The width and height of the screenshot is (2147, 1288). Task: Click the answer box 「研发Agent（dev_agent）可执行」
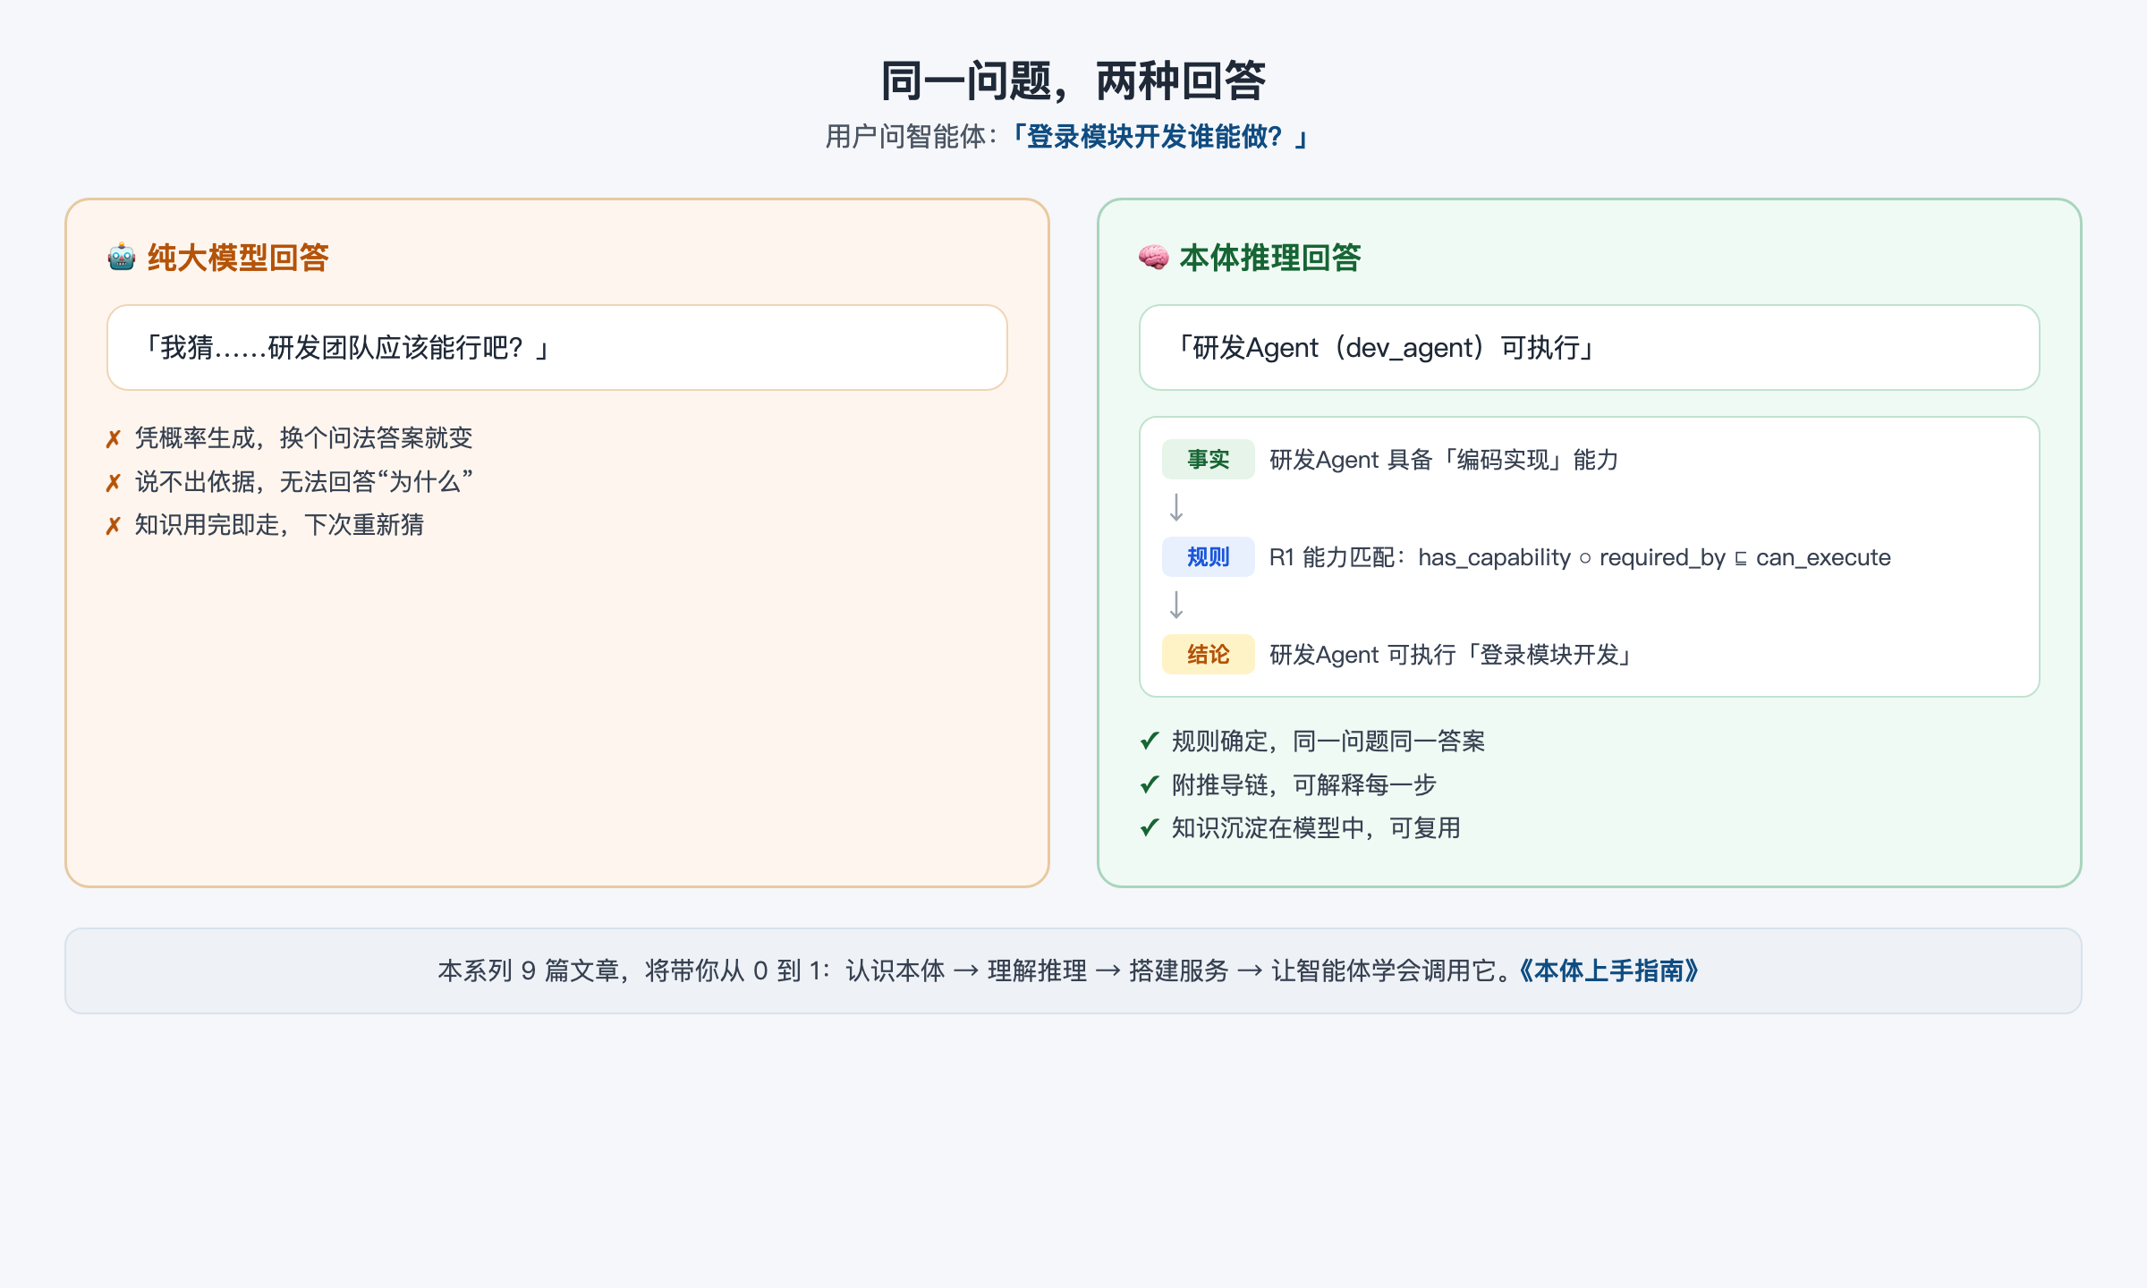(x=1590, y=347)
